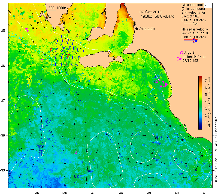The image size is (218, 196).
Task: Click the red and blue HF radar scale arrow
Action: 191,40
